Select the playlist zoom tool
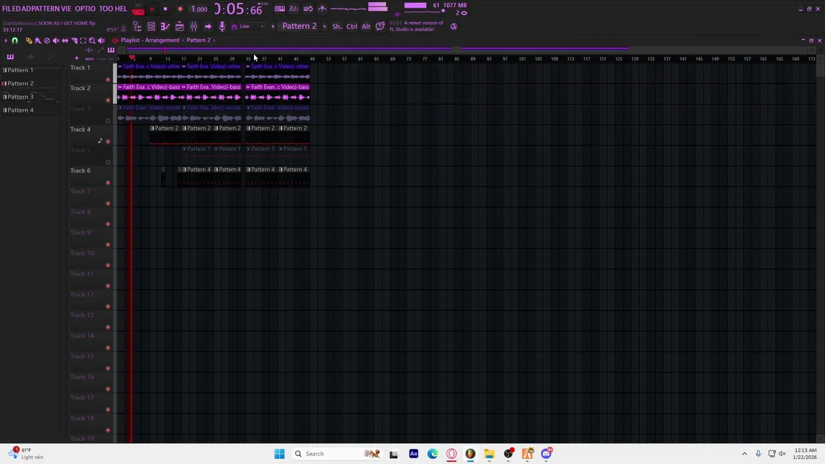Screen dimensions: 825x464 click(92, 41)
